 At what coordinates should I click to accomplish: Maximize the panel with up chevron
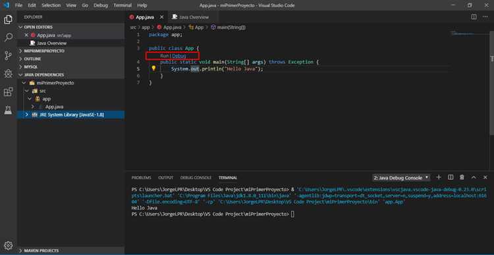pyautogui.click(x=474, y=177)
